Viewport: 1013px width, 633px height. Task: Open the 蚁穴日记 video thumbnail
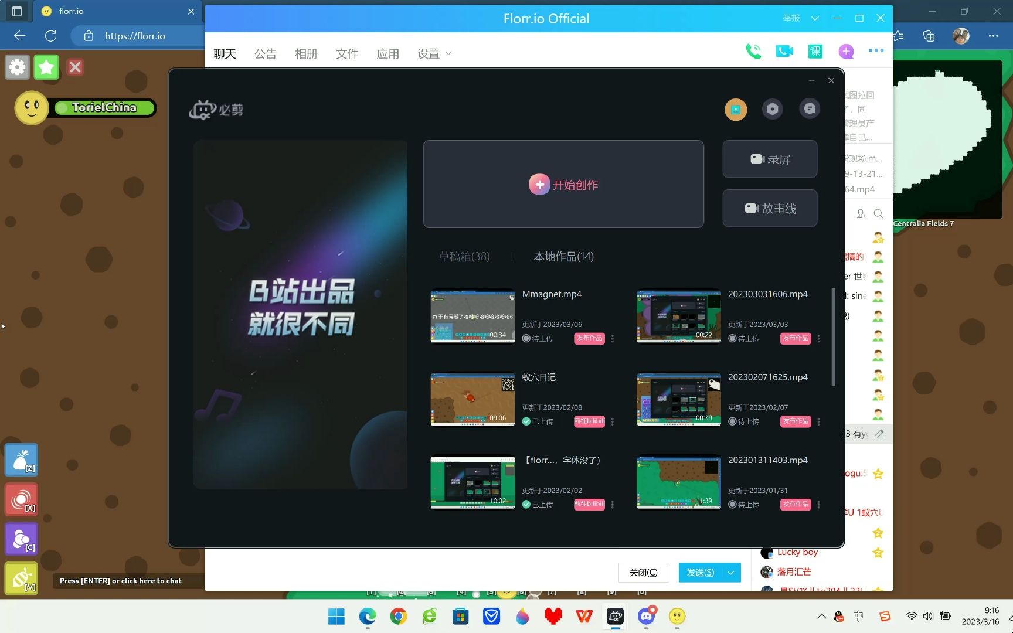point(472,400)
